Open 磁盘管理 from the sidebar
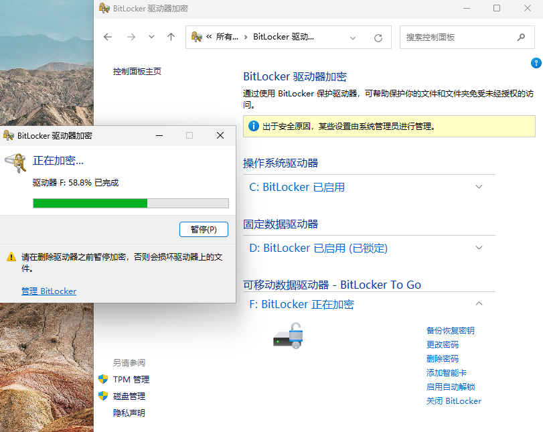This screenshot has width=543, height=432. point(129,396)
